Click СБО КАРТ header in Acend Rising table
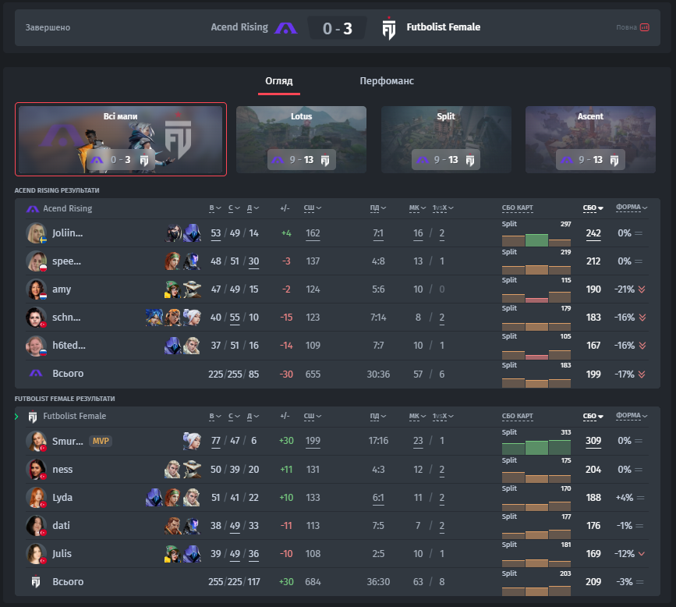 (518, 208)
